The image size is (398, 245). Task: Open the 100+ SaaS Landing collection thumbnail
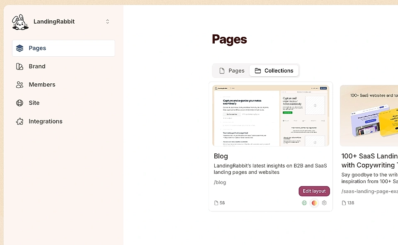[369, 116]
